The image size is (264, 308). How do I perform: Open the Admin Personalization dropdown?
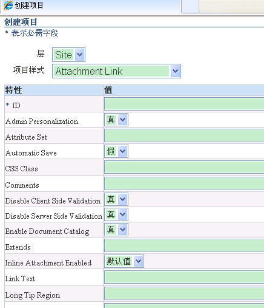point(116,120)
